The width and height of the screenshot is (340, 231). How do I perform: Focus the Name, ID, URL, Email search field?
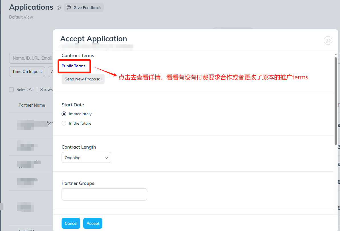coord(31,58)
